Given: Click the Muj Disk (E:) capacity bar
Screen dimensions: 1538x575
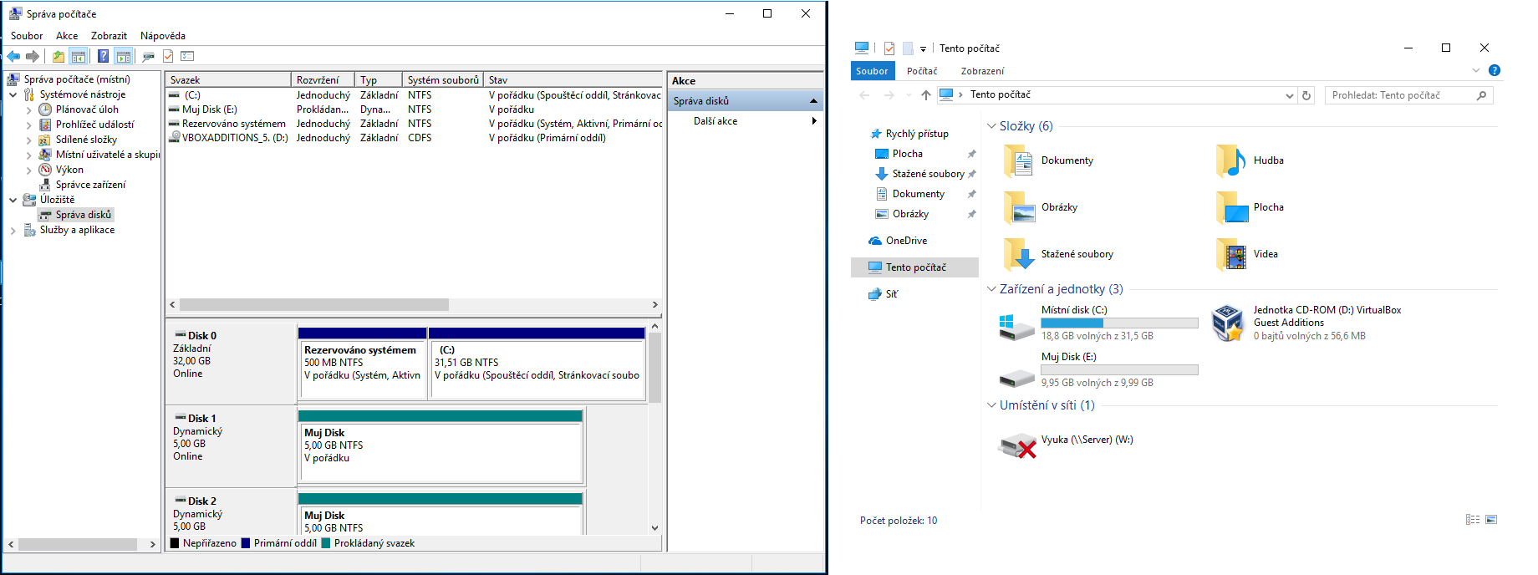Looking at the screenshot, I should pos(1119,369).
